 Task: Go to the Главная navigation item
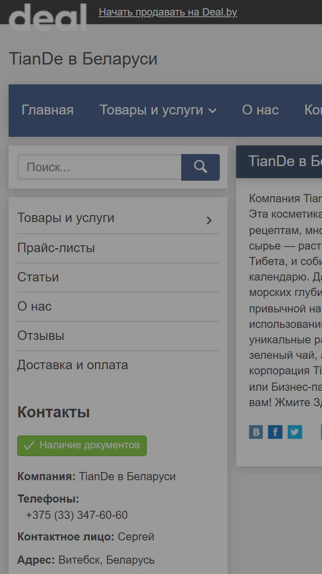point(48,110)
